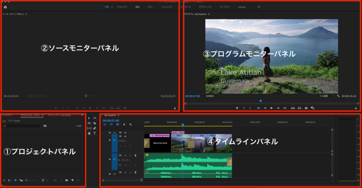Toggle track output eye on the V1 track
Viewport: 362px width, 188px height.
pyautogui.click(x=125, y=136)
